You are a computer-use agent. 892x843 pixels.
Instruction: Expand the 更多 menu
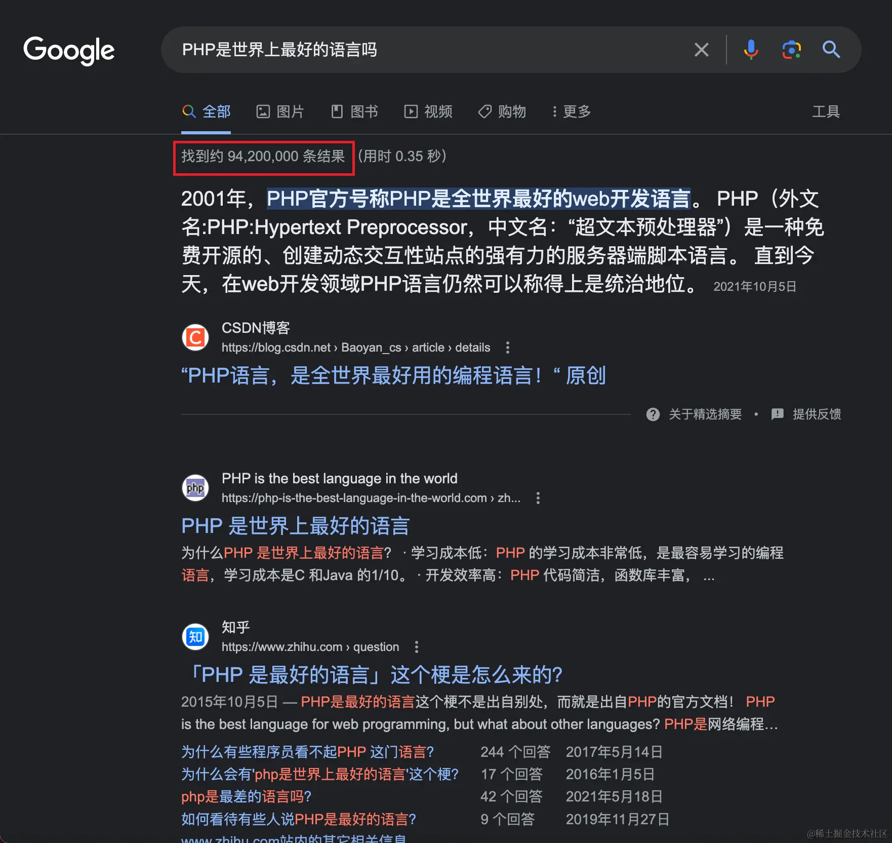(571, 111)
